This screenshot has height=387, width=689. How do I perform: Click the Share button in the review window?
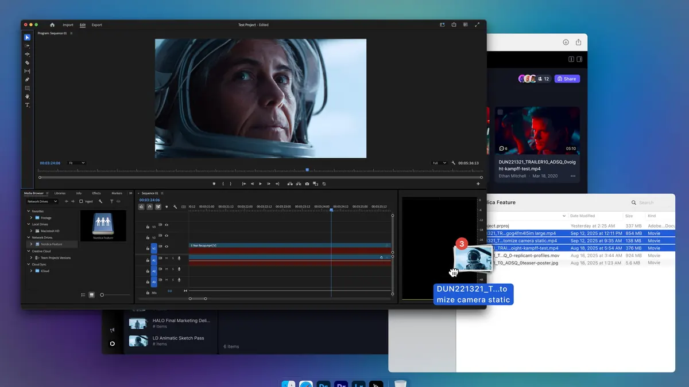click(x=567, y=79)
